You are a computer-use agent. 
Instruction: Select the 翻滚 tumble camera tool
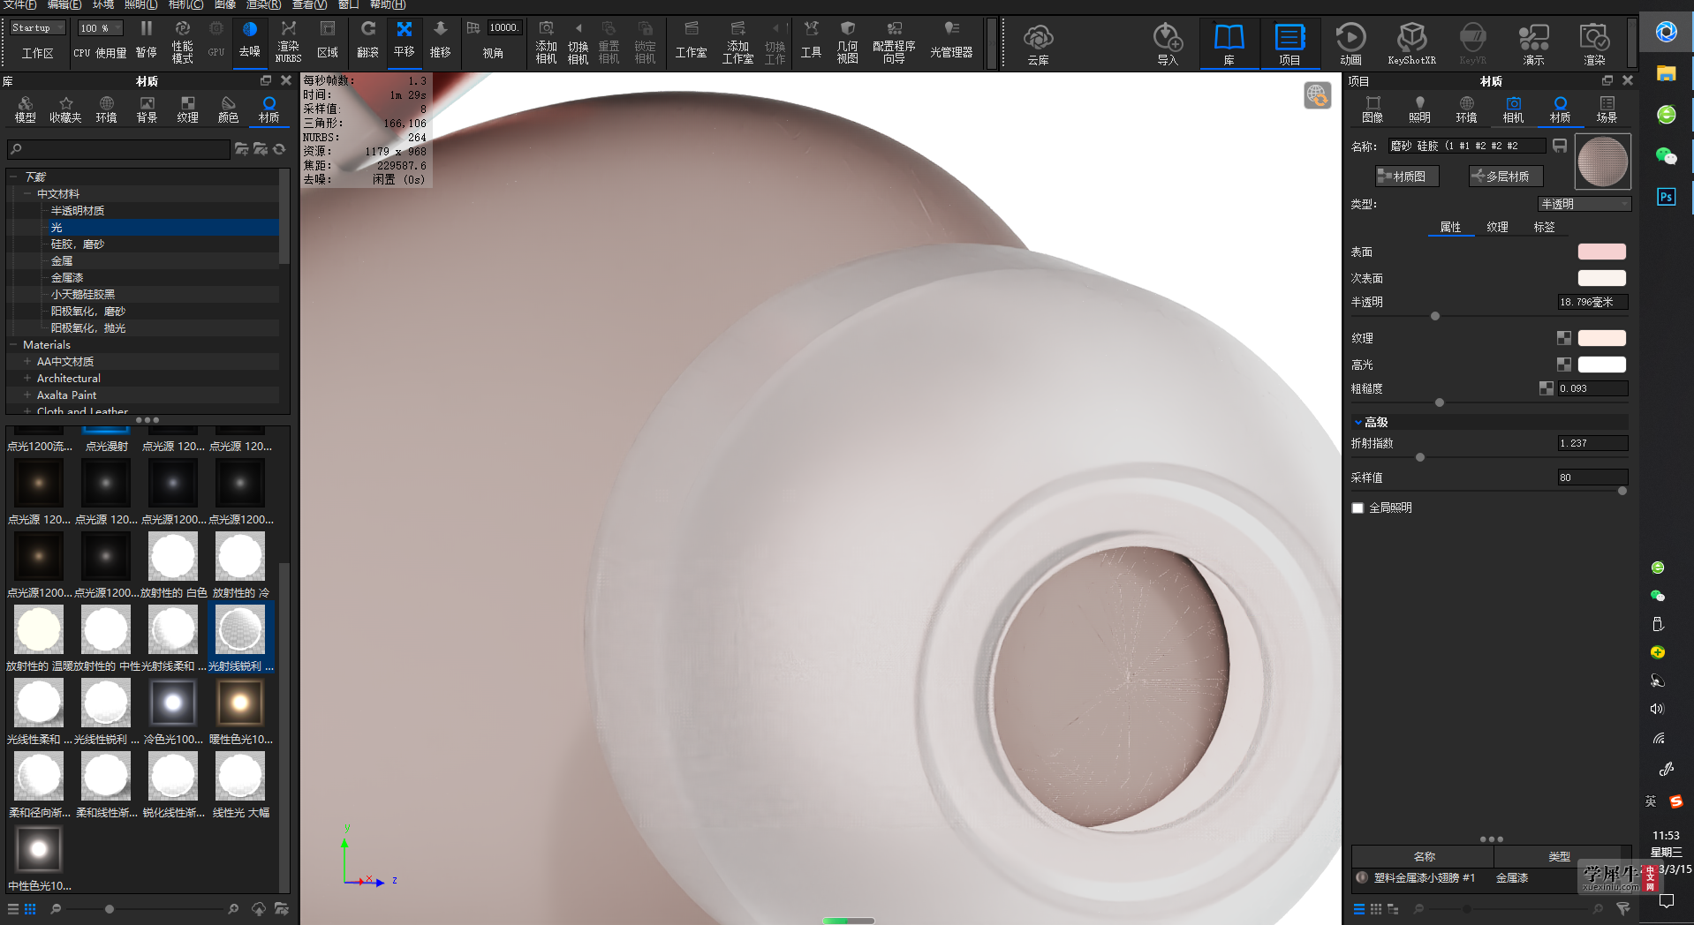point(367,40)
